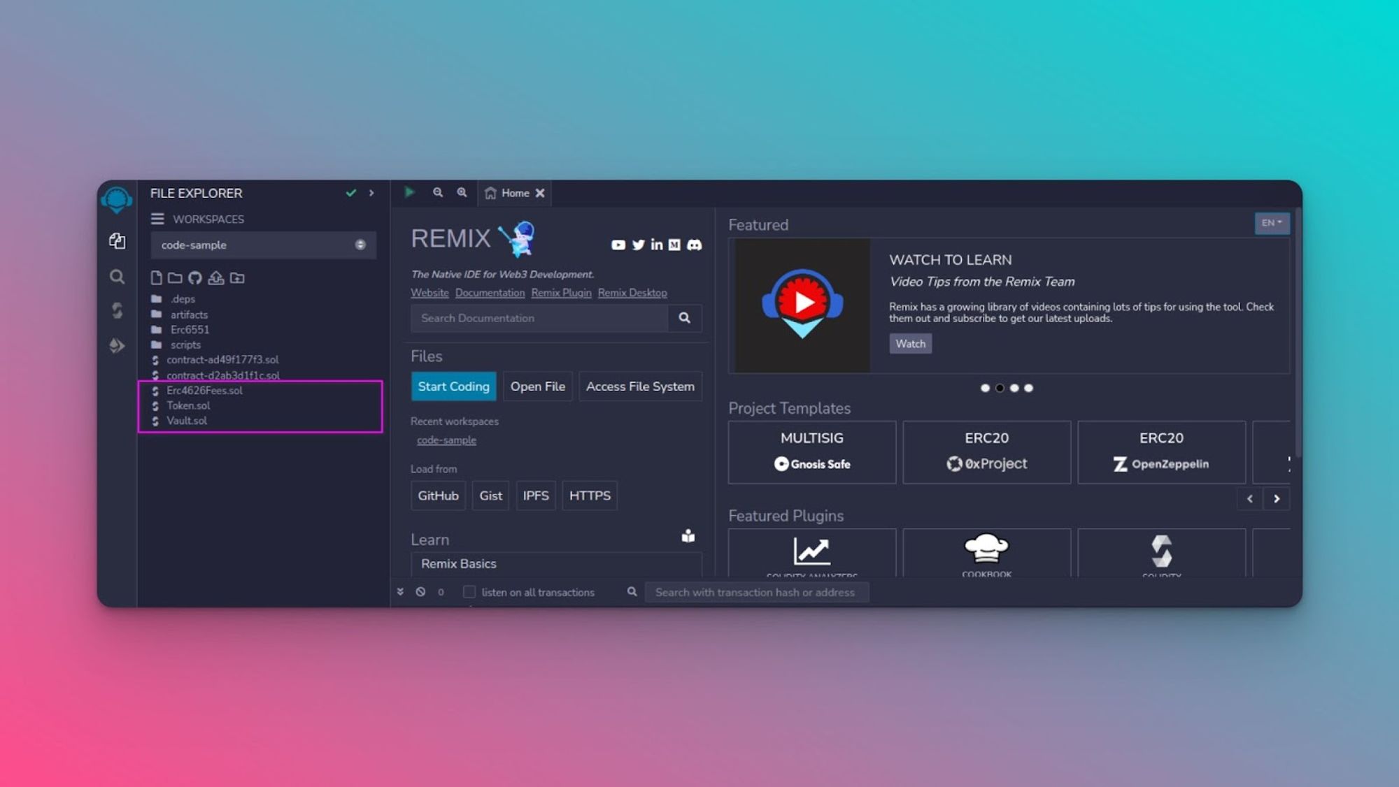The width and height of the screenshot is (1399, 787).
Task: Open Remix Discord icon
Action: pyautogui.click(x=694, y=245)
